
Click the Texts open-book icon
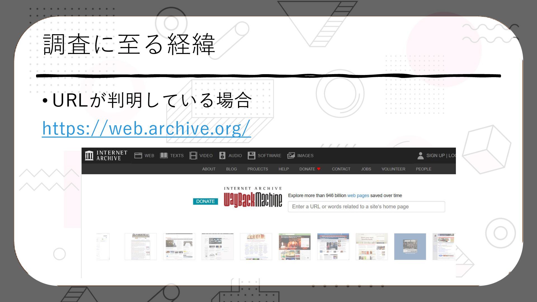[164, 155]
